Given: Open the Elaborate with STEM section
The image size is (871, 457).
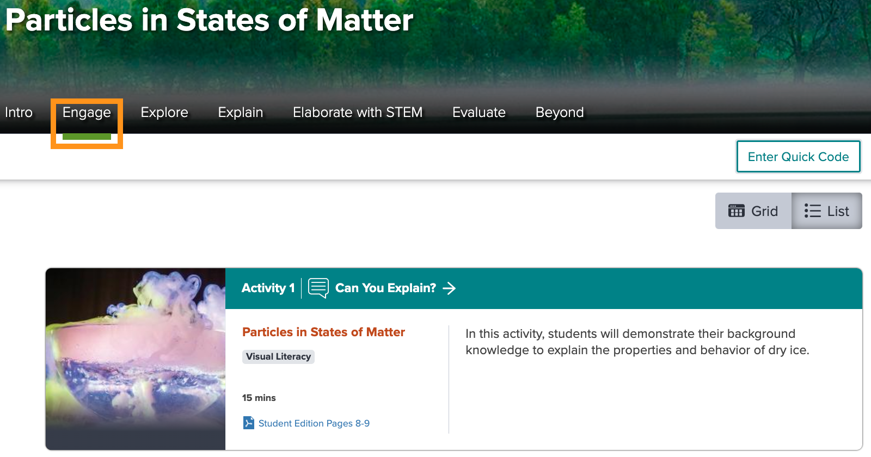Looking at the screenshot, I should [x=357, y=112].
